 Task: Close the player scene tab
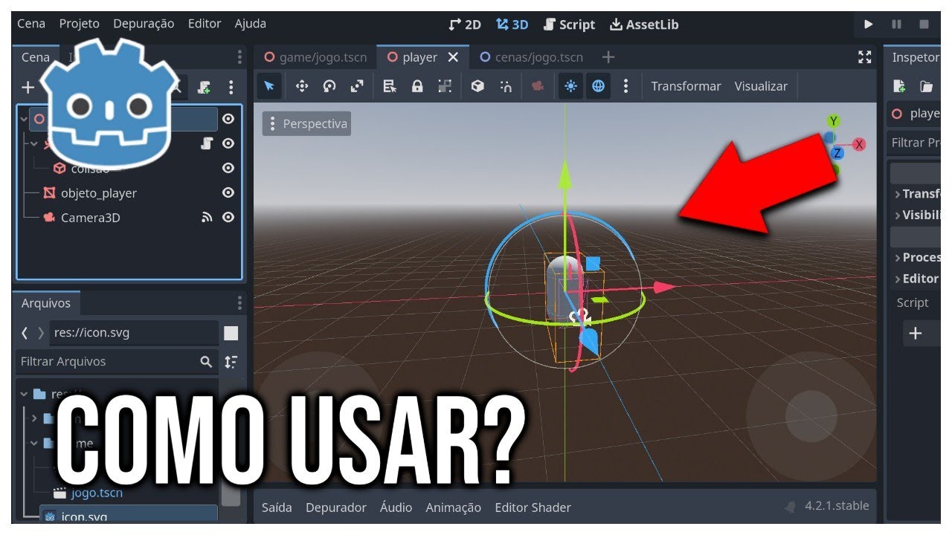click(452, 57)
